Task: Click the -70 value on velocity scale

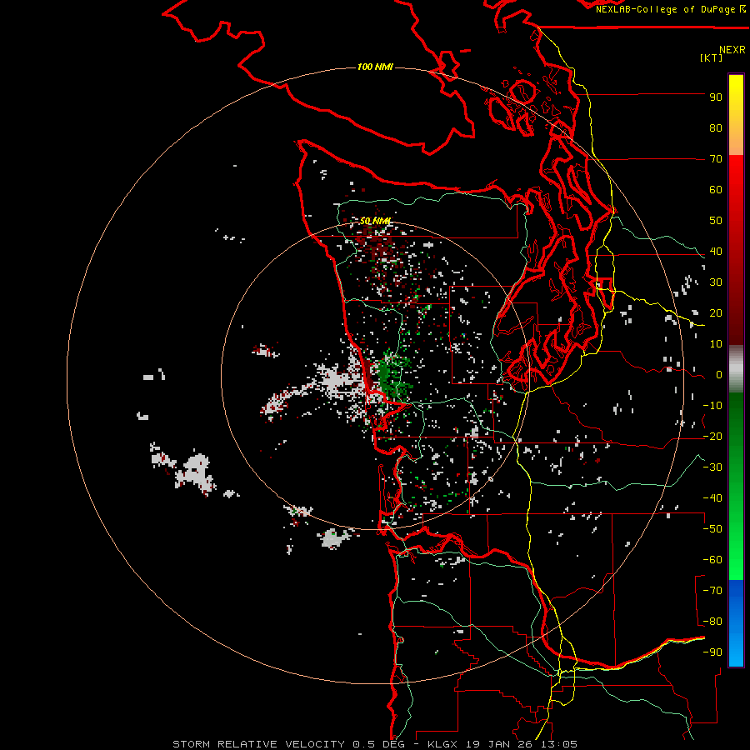Action: 712,591
